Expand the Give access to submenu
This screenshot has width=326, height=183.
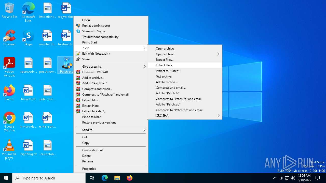point(111,67)
